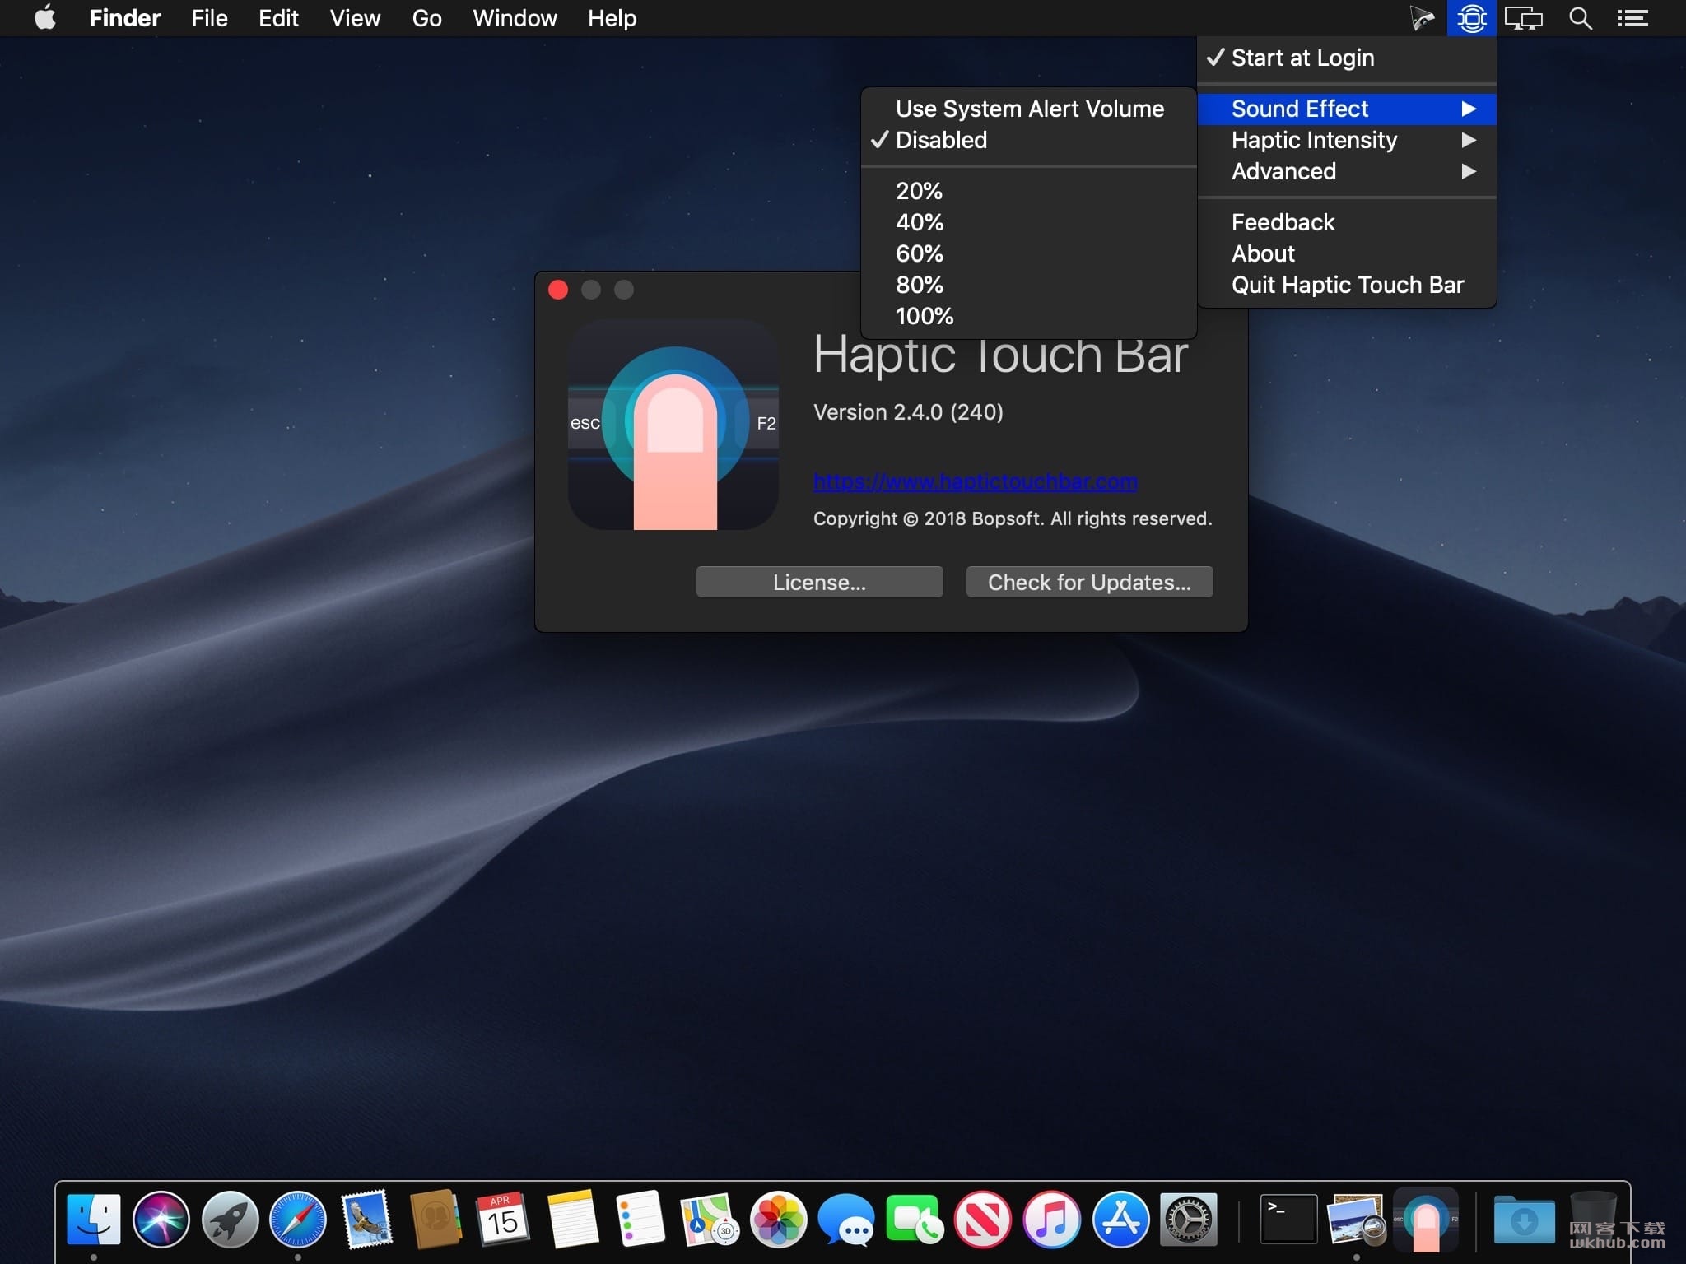Viewport: 1686px width, 1264px height.
Task: Open FaceTime app in Dock
Action: [x=915, y=1219]
